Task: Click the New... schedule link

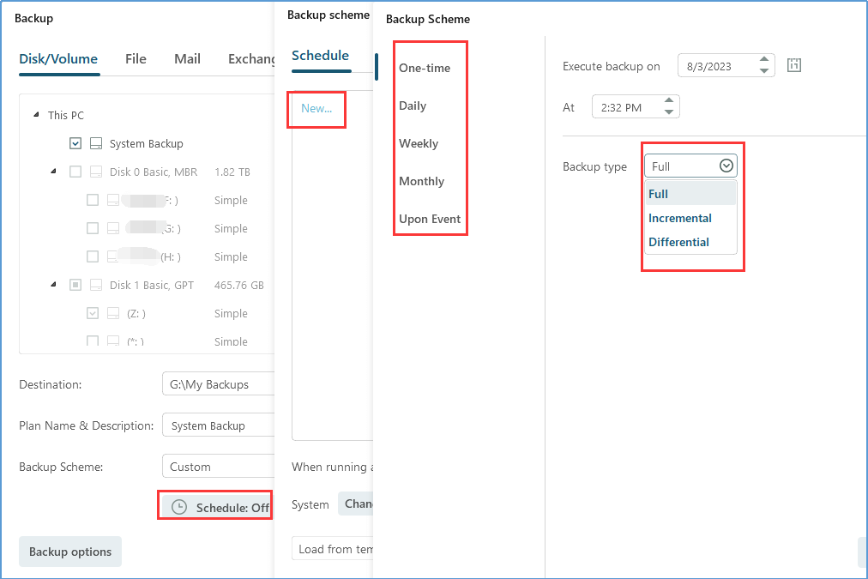Action: [x=316, y=108]
